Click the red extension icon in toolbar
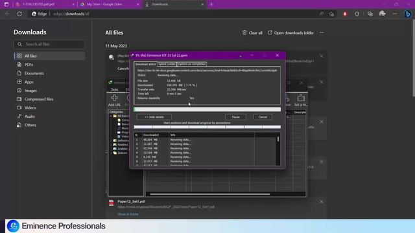 click(x=345, y=14)
